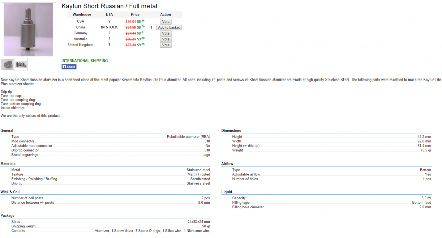
Task: Click the Wick & Coil section heading
Action: pos(10,192)
